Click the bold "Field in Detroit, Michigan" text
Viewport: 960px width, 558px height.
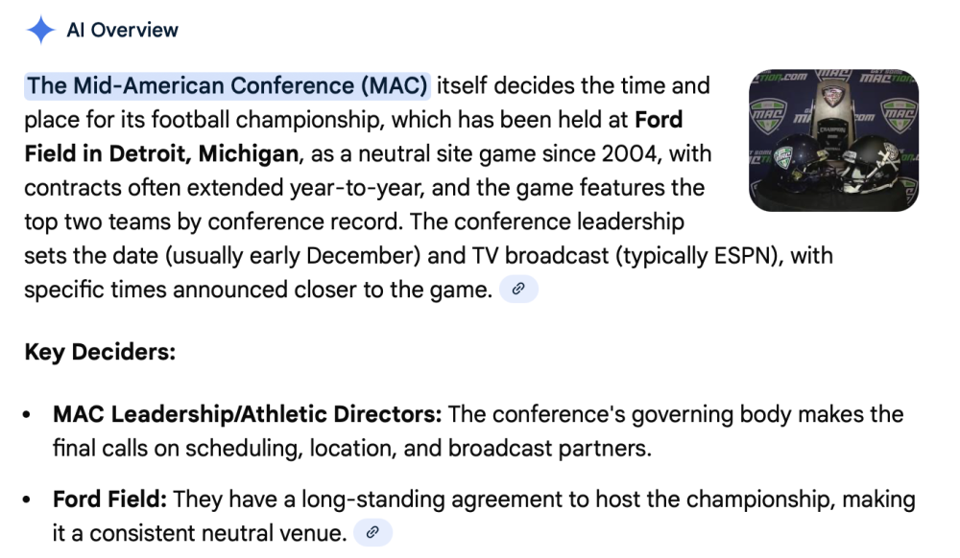click(161, 153)
